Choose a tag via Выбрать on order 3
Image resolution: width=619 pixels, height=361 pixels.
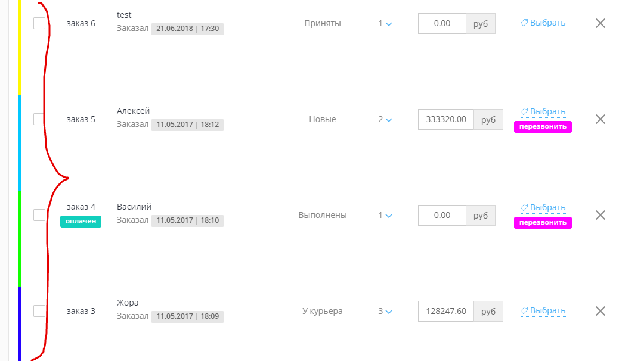[543, 311]
